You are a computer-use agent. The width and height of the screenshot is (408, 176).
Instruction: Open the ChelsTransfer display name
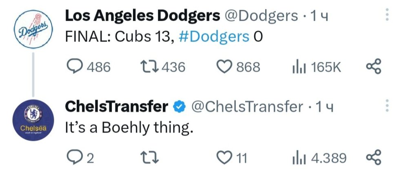(x=117, y=107)
